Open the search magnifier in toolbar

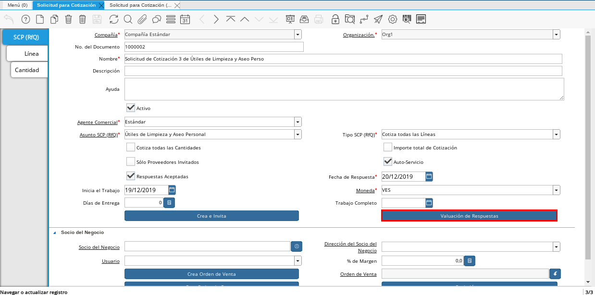128,19
